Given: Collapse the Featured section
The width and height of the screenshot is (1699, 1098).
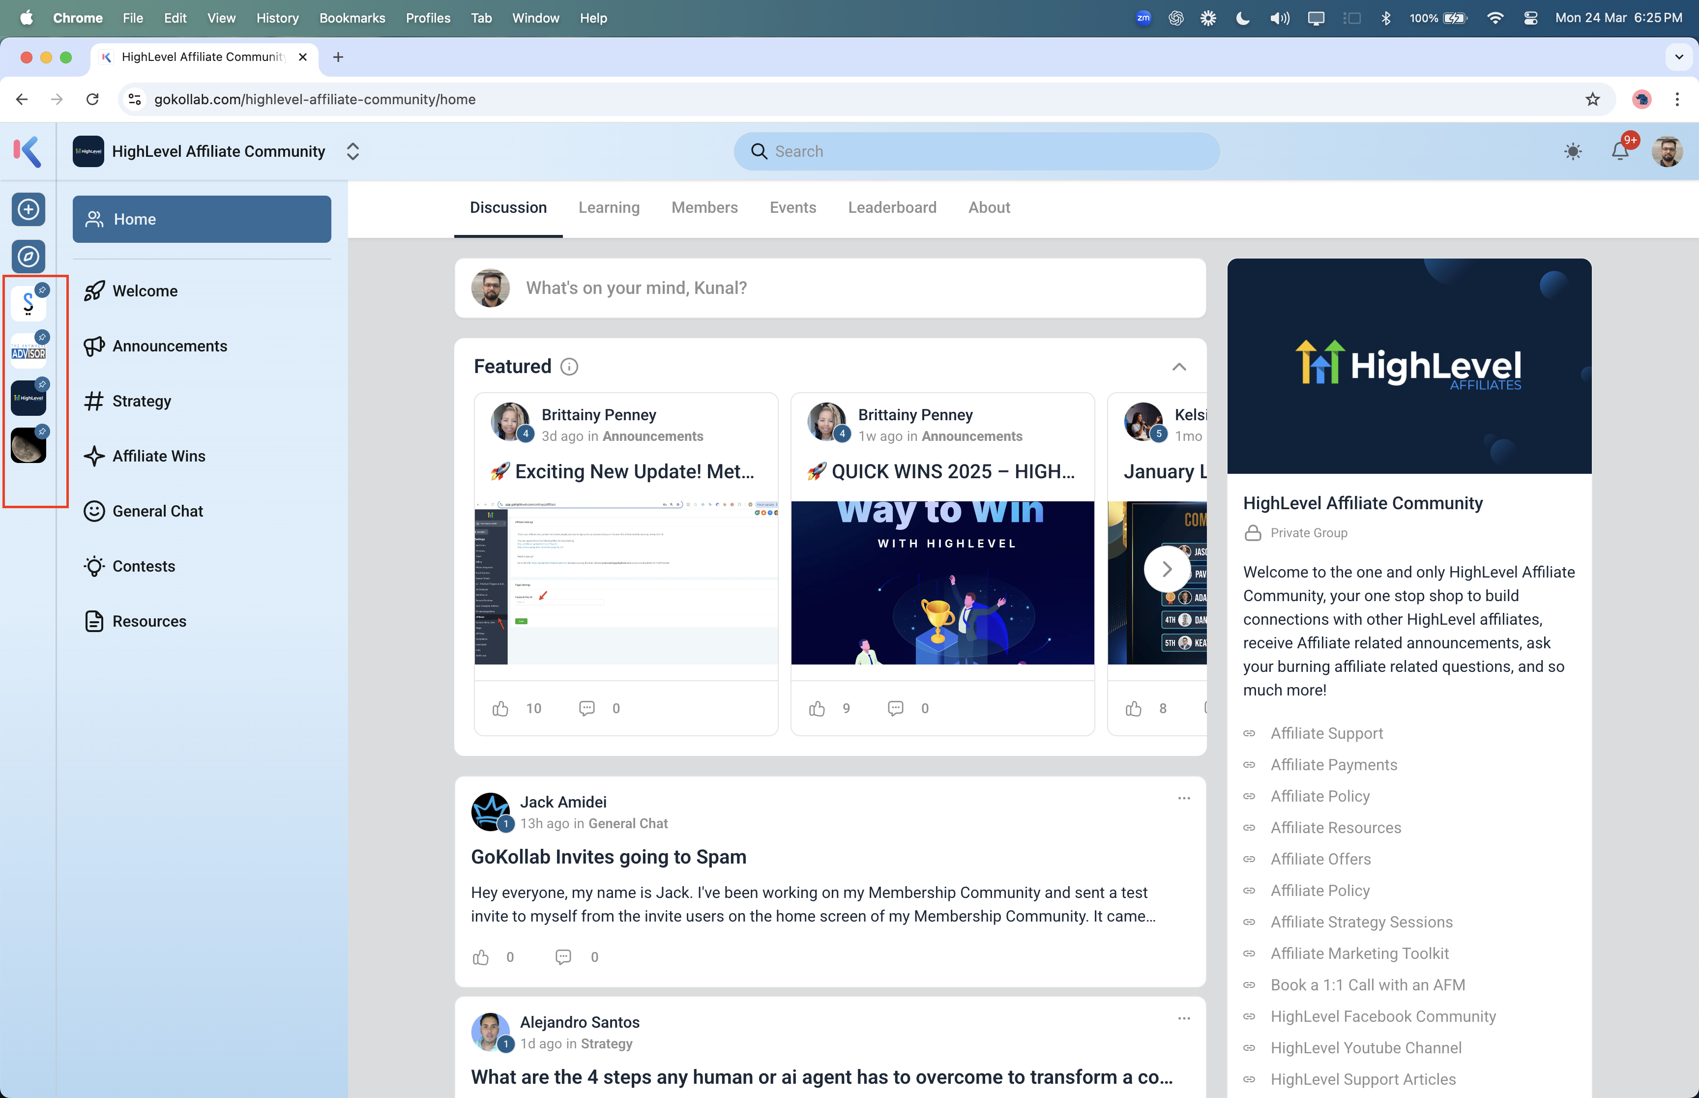Looking at the screenshot, I should click(1179, 367).
